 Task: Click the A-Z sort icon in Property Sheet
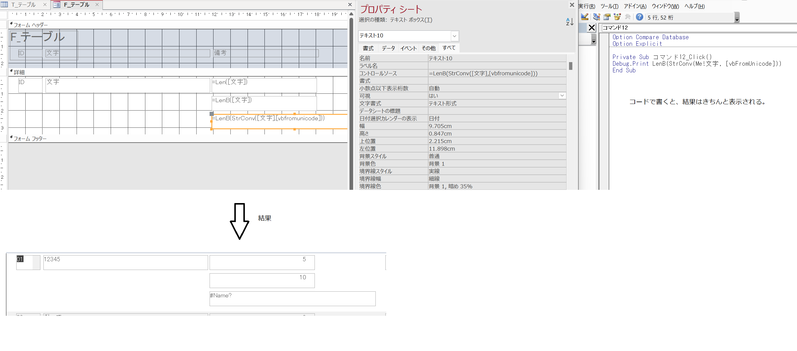pos(570,22)
